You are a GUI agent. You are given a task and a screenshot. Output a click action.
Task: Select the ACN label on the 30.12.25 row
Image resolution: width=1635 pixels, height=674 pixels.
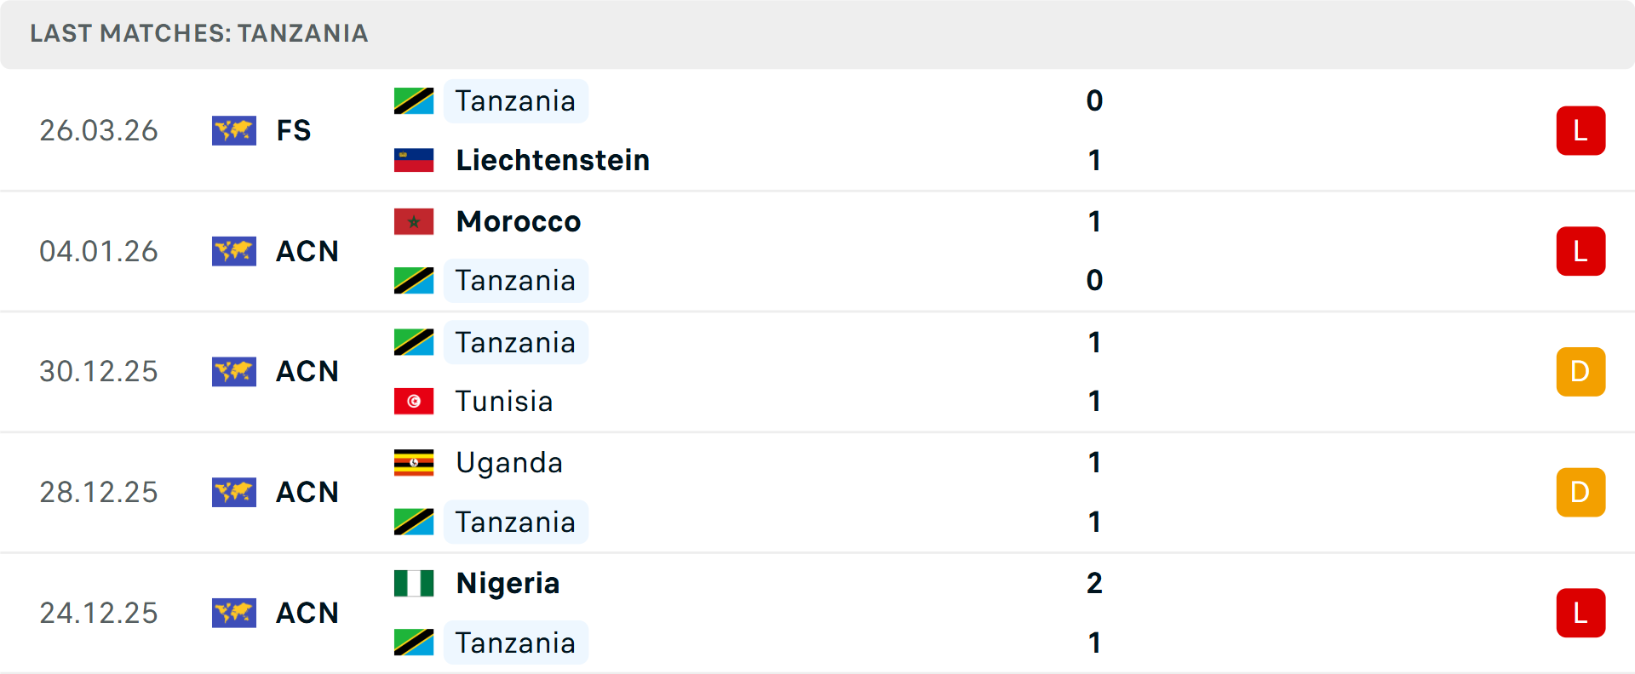click(307, 371)
